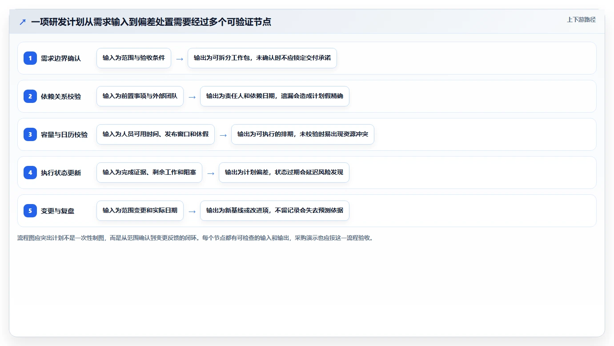
Task: Click the 输入为人员可用时间 input box
Action: [156, 134]
